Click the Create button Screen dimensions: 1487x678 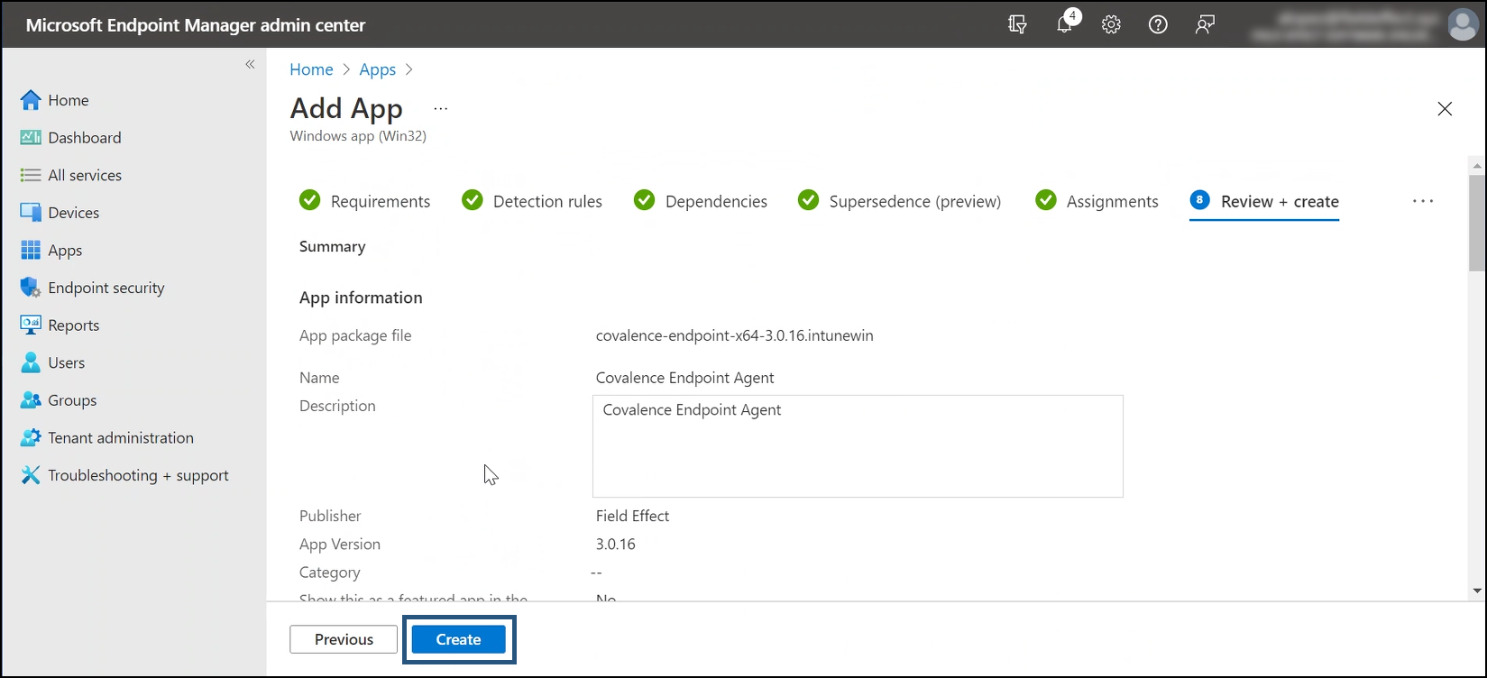click(458, 639)
